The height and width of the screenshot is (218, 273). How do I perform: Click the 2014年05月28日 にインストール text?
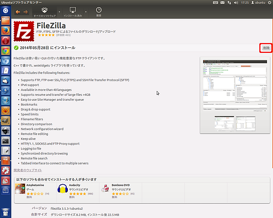48,48
